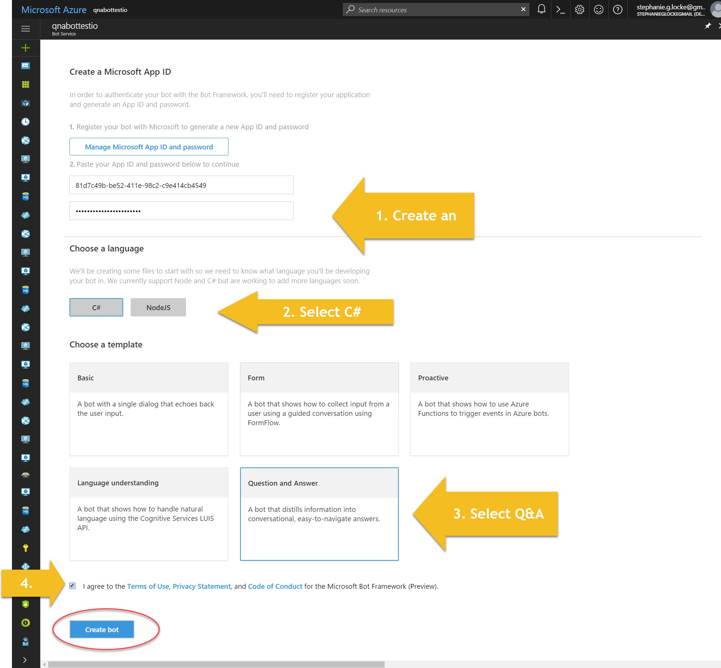Click the green plus New resource icon

click(25, 48)
